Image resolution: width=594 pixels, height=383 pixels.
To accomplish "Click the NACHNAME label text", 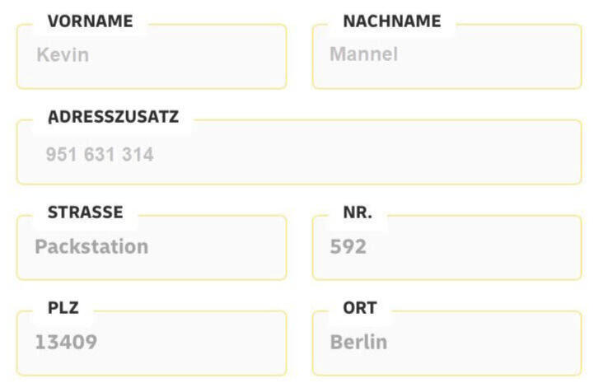I will (391, 22).
